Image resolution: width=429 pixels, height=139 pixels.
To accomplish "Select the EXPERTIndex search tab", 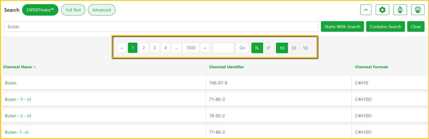I will [x=40, y=10].
